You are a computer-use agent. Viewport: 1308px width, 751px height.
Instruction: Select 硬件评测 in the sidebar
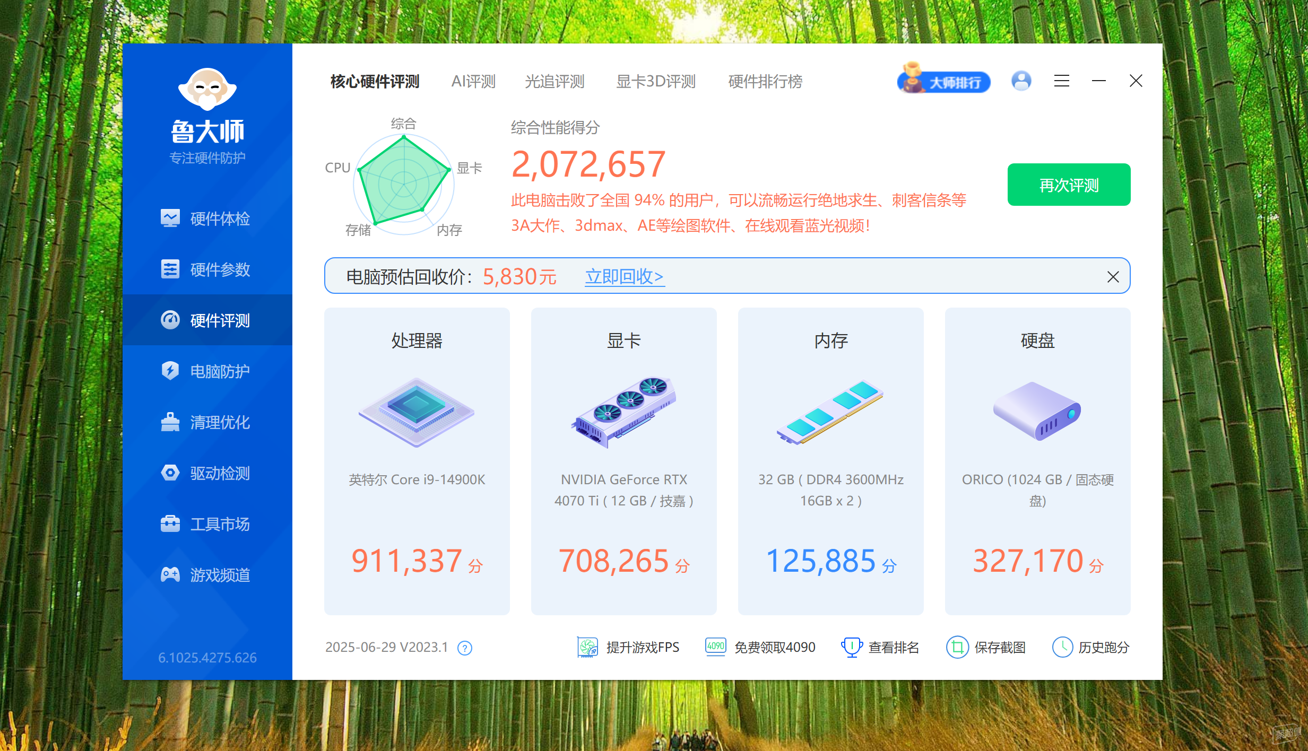[207, 320]
